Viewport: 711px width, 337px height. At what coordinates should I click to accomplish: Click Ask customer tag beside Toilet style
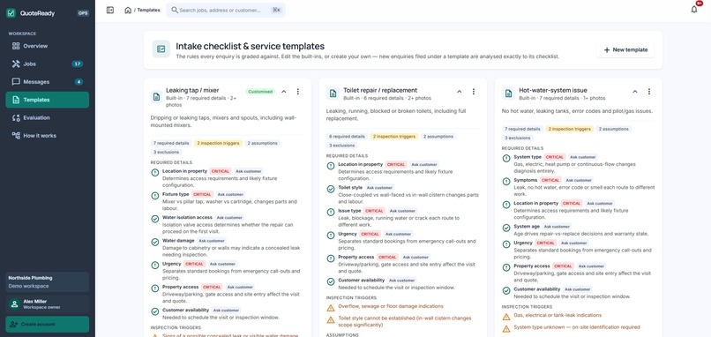pyautogui.click(x=379, y=187)
